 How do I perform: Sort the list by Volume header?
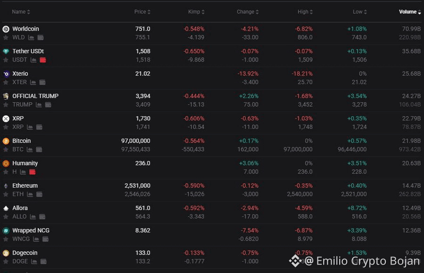point(410,12)
